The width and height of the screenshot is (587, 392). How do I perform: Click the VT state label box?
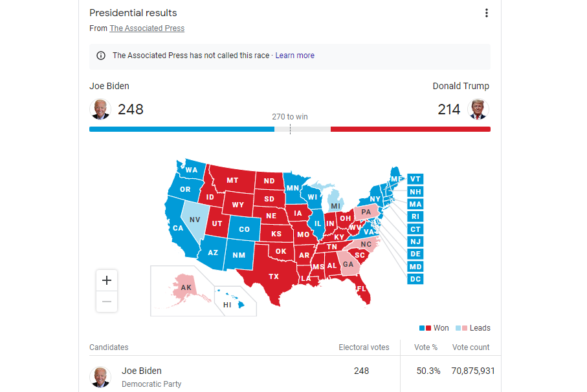pos(415,179)
